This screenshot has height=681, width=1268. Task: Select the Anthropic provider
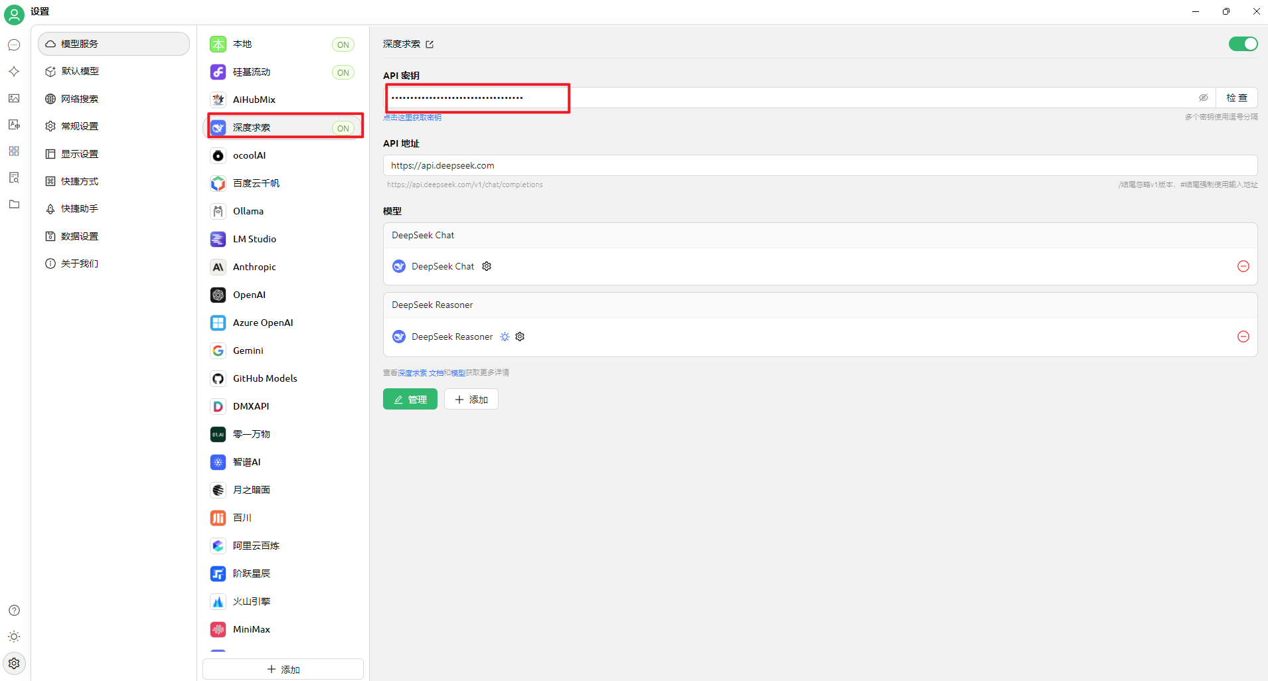click(283, 267)
